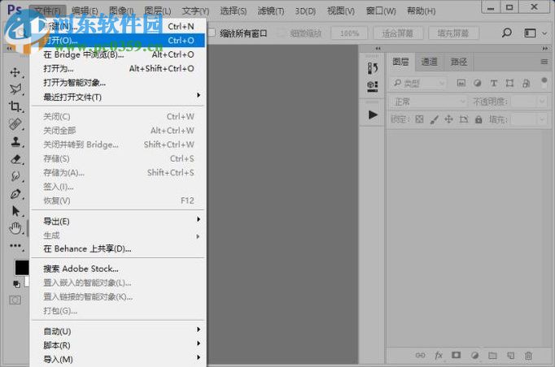The image size is (555, 367).
Task: Toggle lock all padlock icon
Action: pyautogui.click(x=479, y=119)
